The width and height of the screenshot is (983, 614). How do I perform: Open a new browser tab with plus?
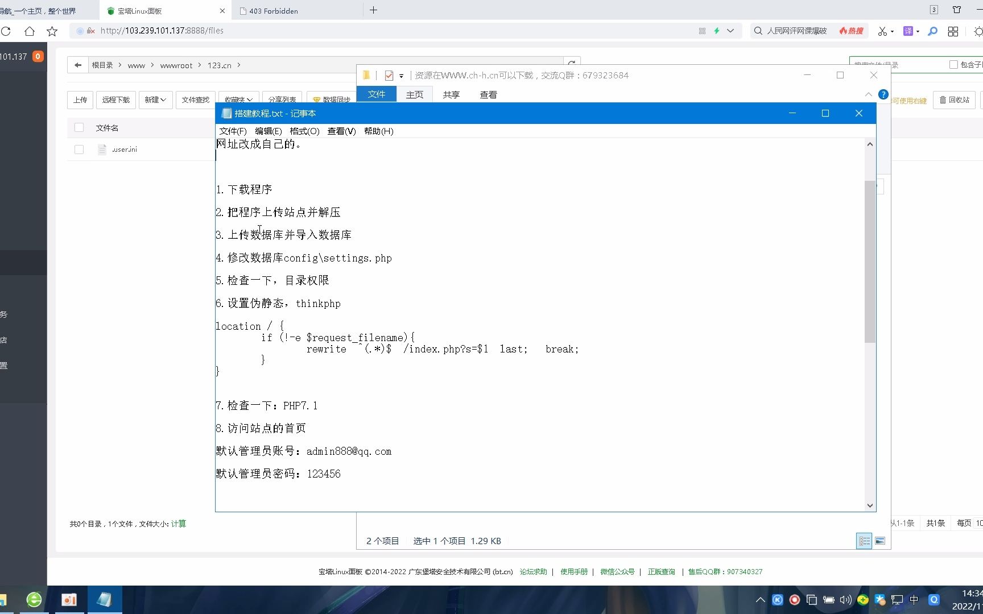pos(373,10)
